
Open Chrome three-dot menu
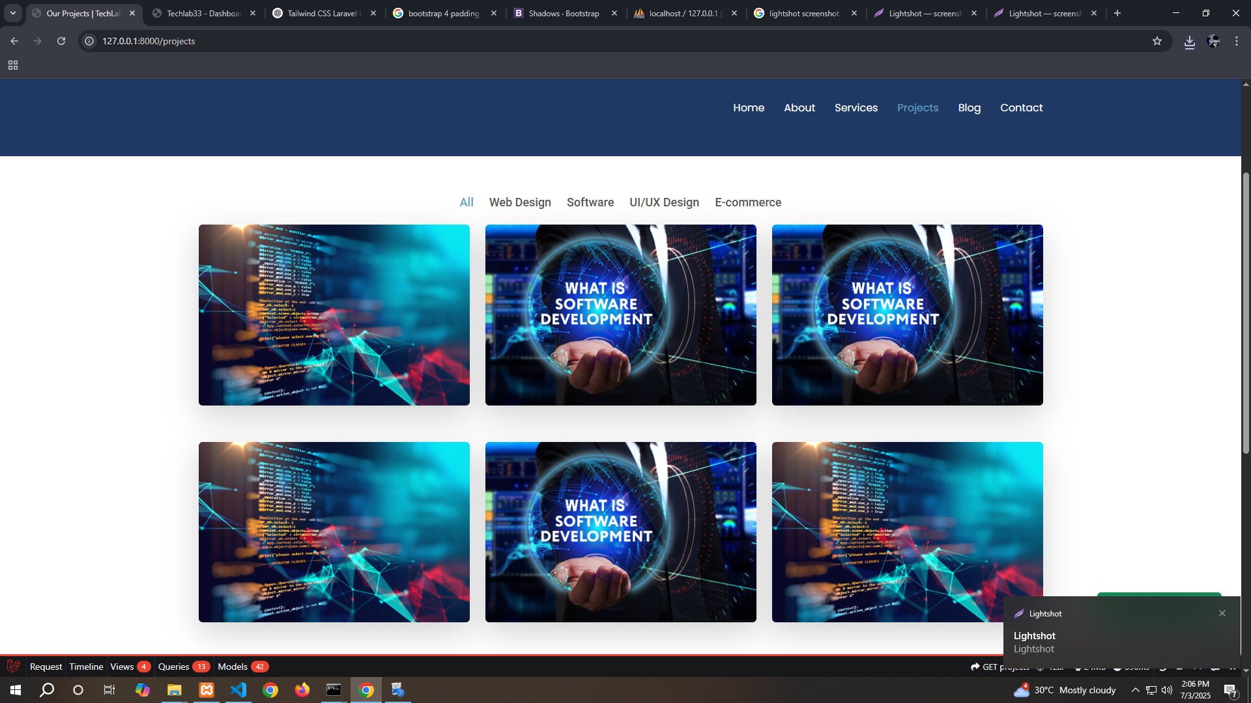point(1237,41)
